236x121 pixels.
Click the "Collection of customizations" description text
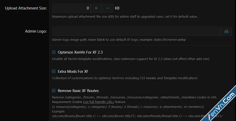pyautogui.click(x=125, y=78)
